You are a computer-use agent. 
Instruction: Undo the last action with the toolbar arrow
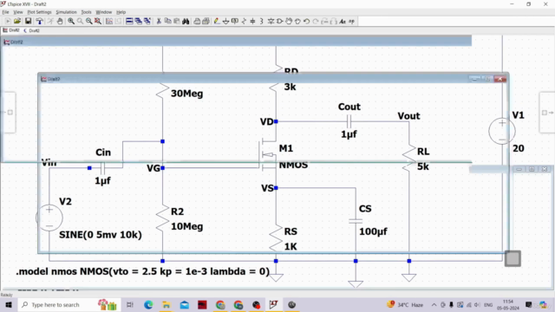pos(306,21)
